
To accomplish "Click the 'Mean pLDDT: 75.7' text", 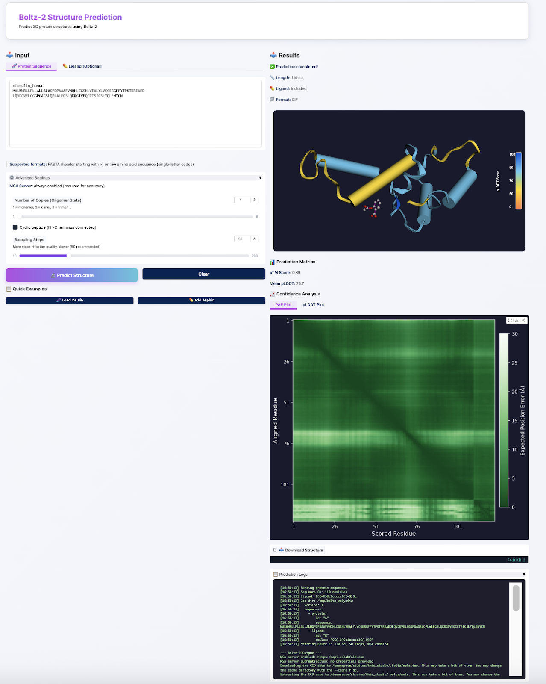I will click(x=287, y=283).
